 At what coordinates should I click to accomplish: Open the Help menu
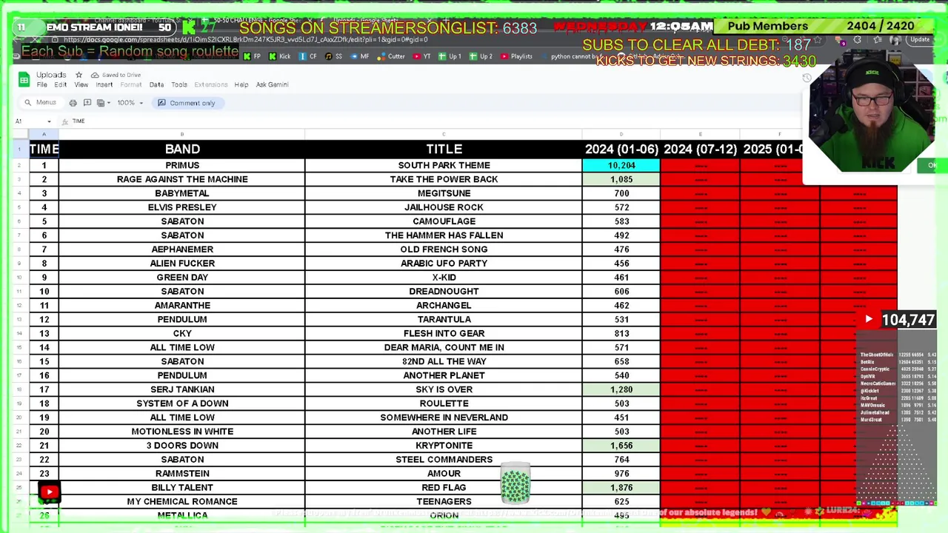[x=241, y=85]
